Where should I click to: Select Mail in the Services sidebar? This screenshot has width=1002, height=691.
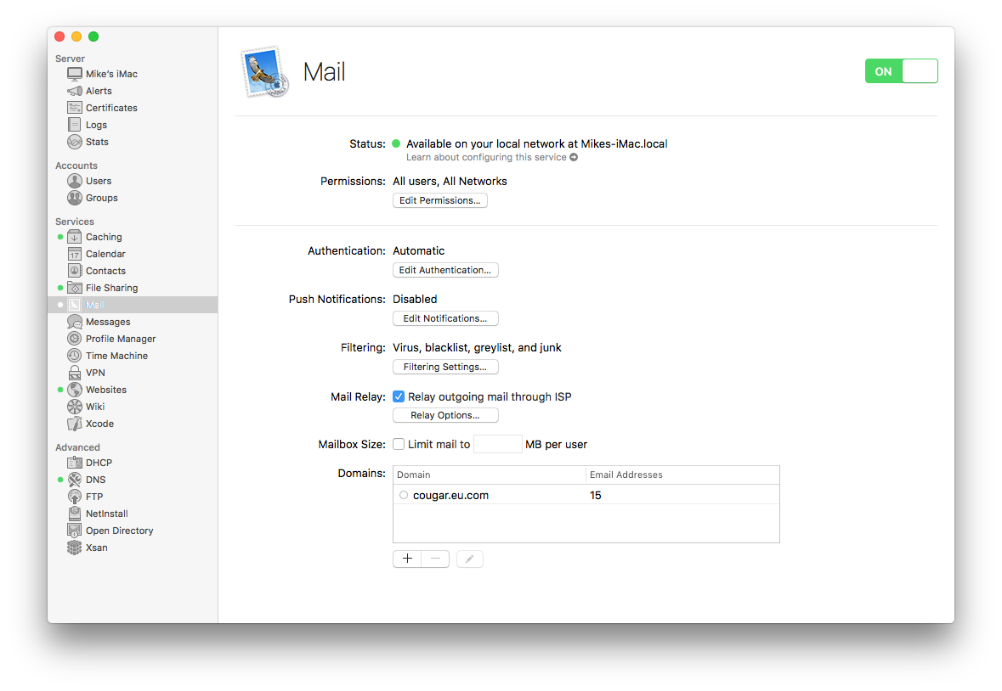(133, 305)
